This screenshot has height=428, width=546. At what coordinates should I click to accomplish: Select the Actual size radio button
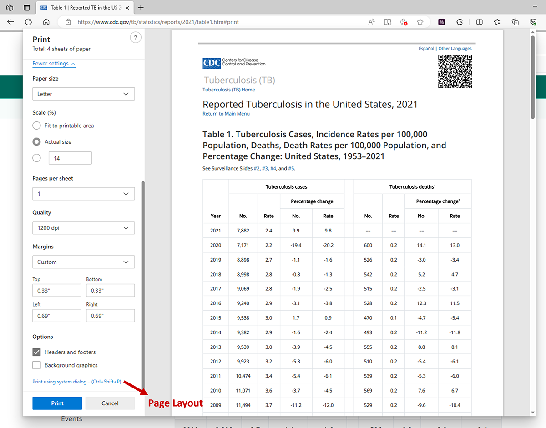tap(37, 142)
